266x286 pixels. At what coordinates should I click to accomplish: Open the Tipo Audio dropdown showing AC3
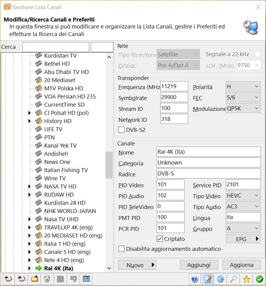click(243, 207)
